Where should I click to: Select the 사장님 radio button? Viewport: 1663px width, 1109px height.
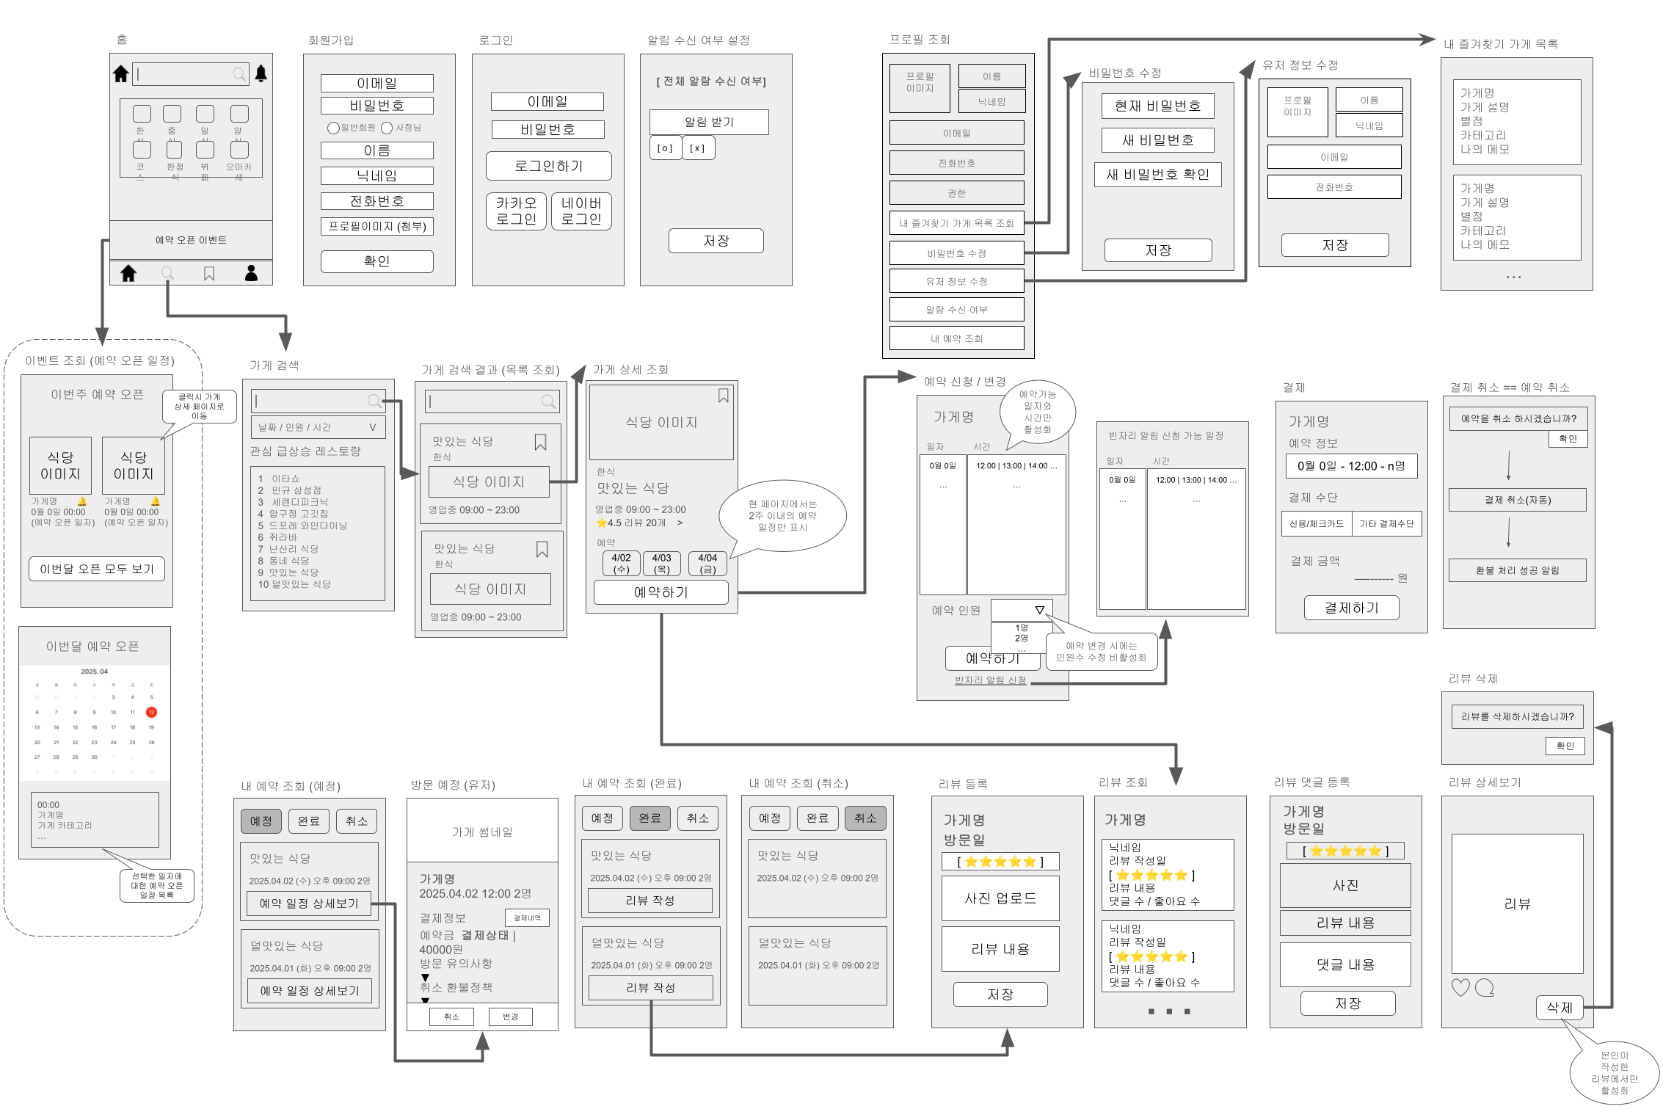click(x=387, y=128)
